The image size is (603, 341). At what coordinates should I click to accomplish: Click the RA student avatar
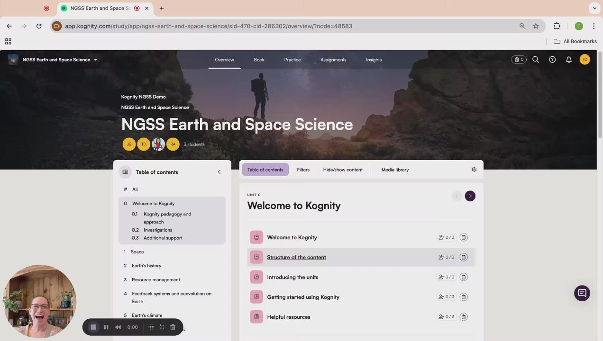click(173, 144)
